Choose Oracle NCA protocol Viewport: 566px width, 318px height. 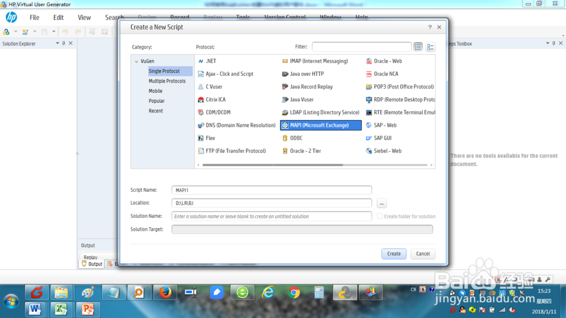click(x=382, y=74)
